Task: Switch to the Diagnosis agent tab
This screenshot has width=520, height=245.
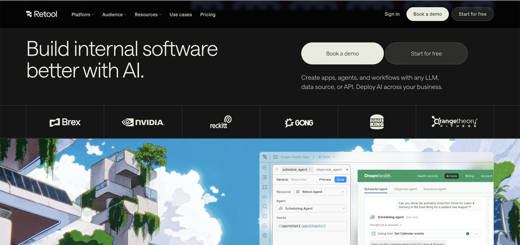Action: tap(405, 189)
